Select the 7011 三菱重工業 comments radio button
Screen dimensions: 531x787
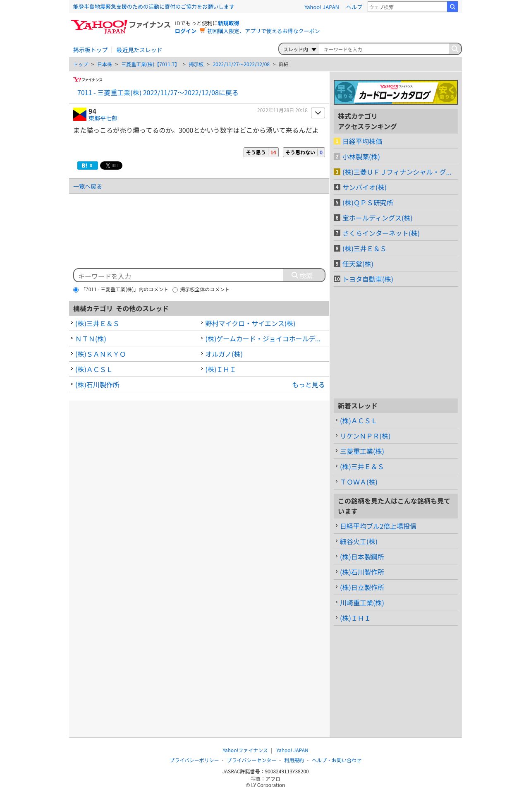pyautogui.click(x=76, y=290)
